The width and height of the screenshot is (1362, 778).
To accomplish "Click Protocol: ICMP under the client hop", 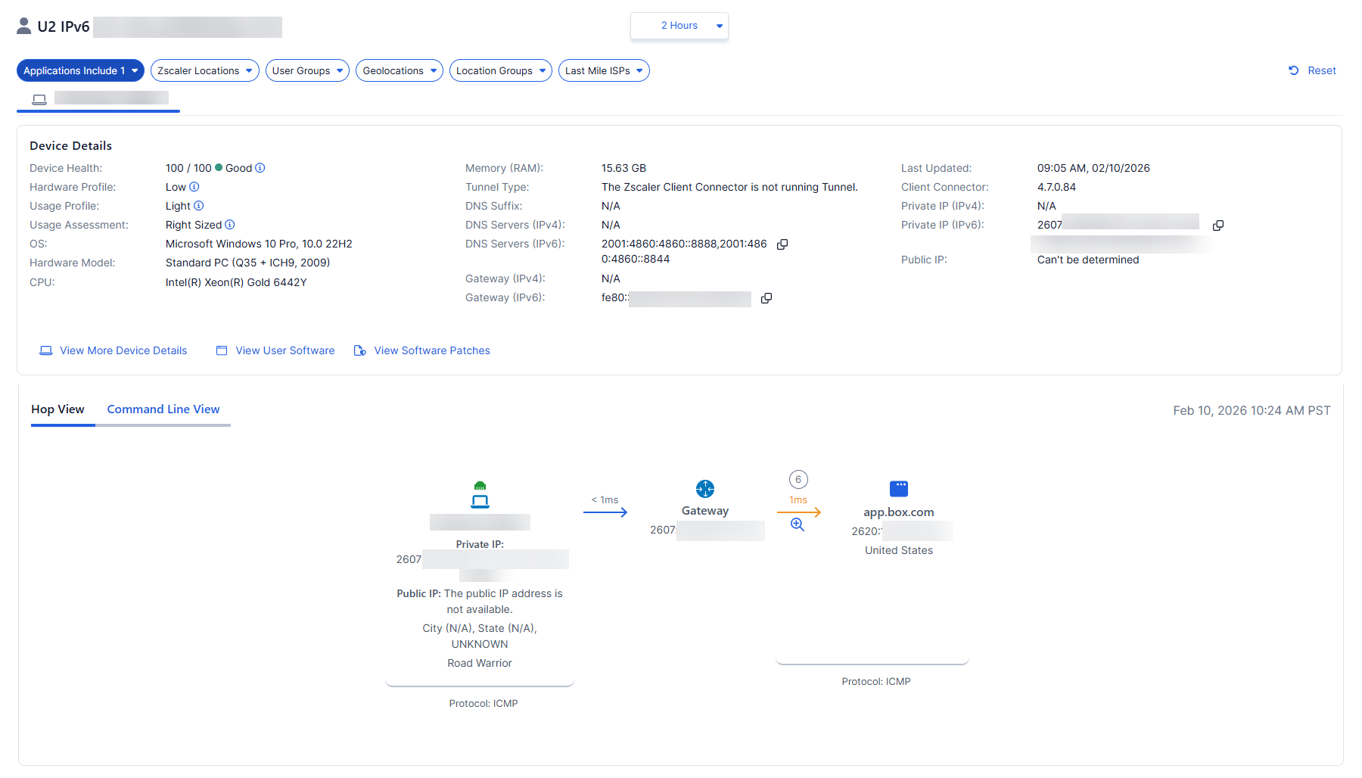I will click(484, 703).
